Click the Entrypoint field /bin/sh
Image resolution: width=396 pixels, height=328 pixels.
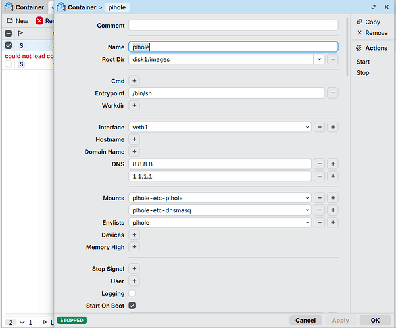pos(226,93)
